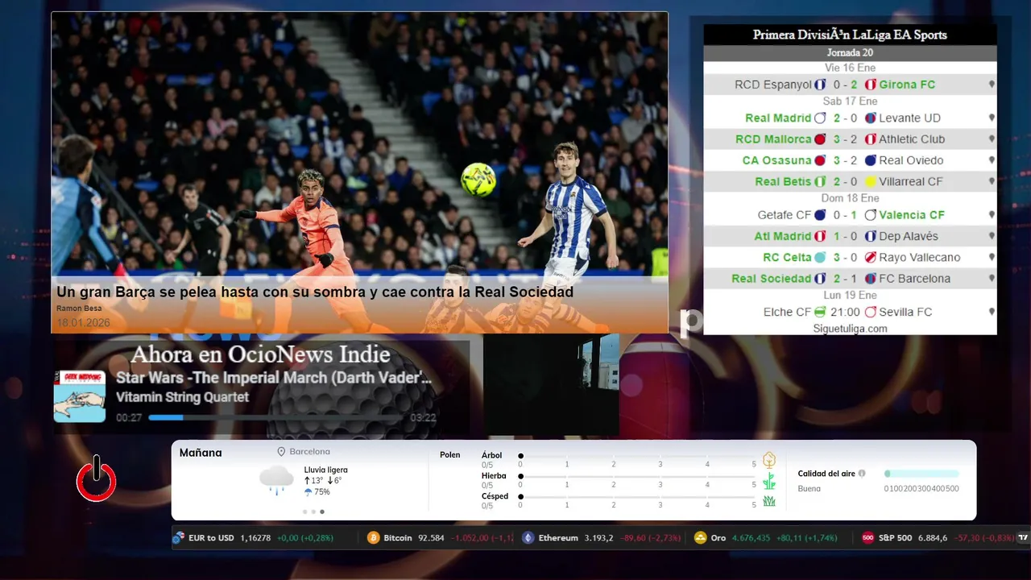Click the Bitcoin price 92.584
This screenshot has width=1031, height=580.
point(431,537)
